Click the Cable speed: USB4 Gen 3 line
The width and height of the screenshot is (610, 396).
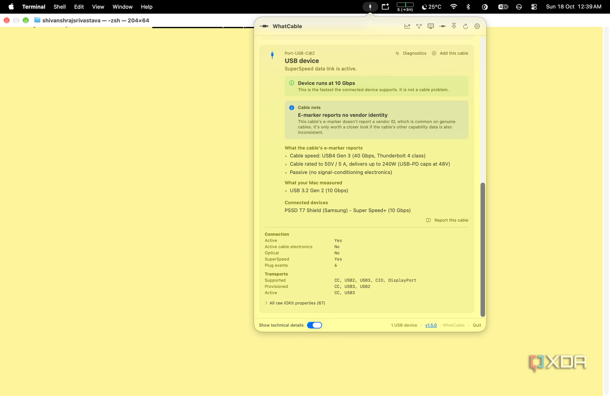pos(357,156)
